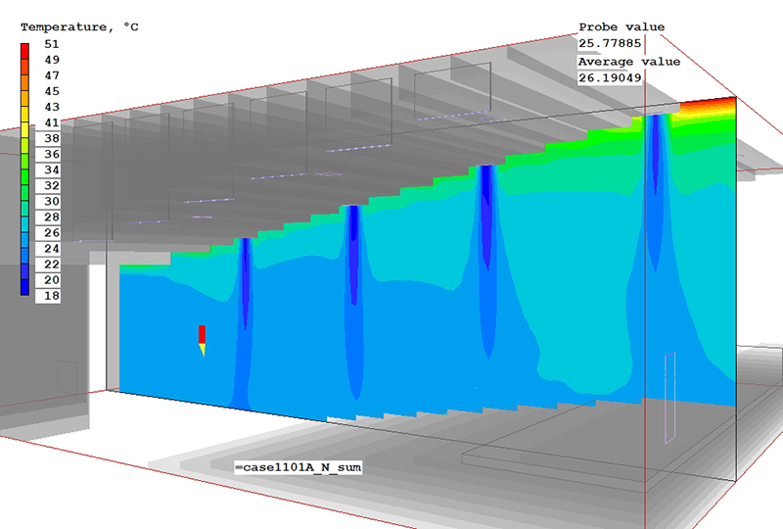The width and height of the screenshot is (783, 529).
Task: Click the case1101A_N_sum case label
Action: (299, 467)
